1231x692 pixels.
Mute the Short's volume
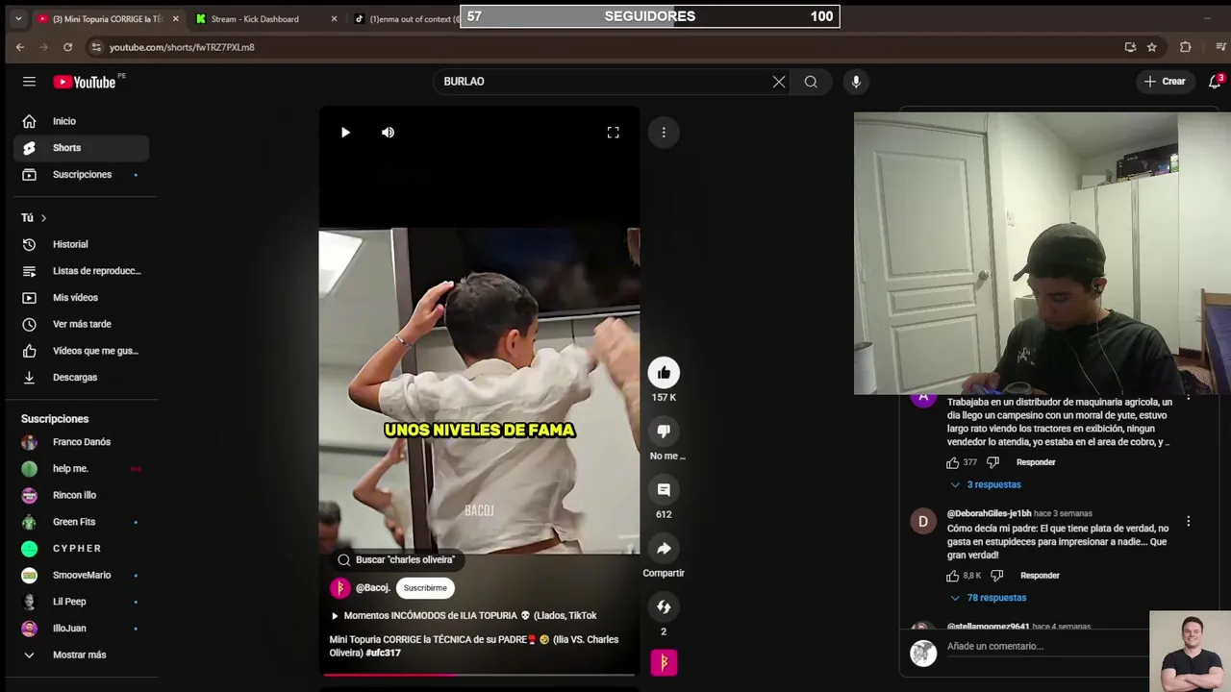pos(388,133)
